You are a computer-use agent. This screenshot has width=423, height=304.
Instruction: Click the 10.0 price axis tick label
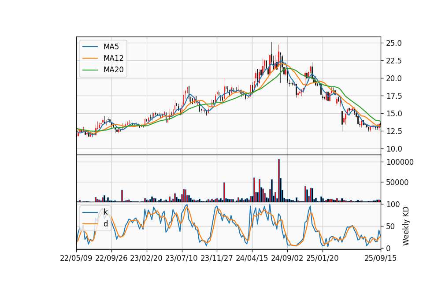click(393, 149)
